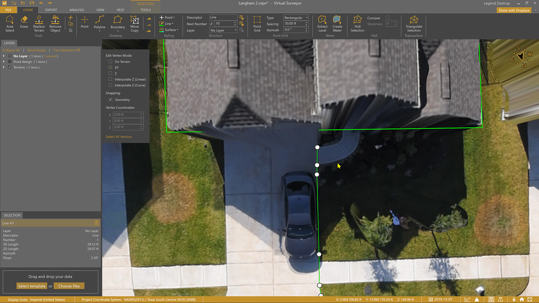539x303 pixels.
Task: Click the Create Water tool
Action: tap(337, 24)
